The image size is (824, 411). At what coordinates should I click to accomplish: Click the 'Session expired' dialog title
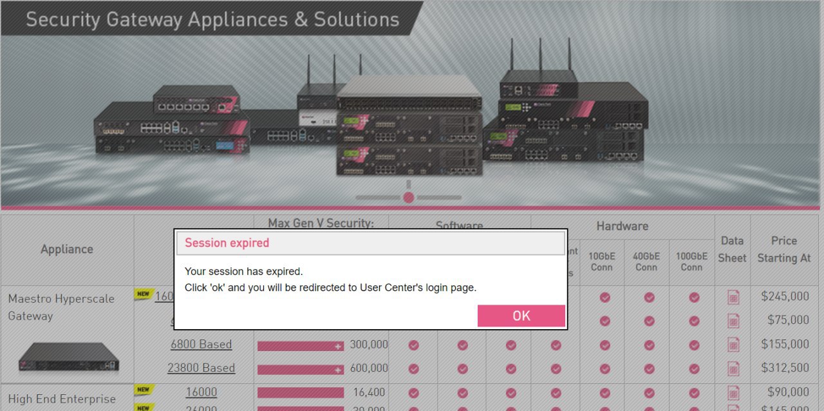click(227, 243)
